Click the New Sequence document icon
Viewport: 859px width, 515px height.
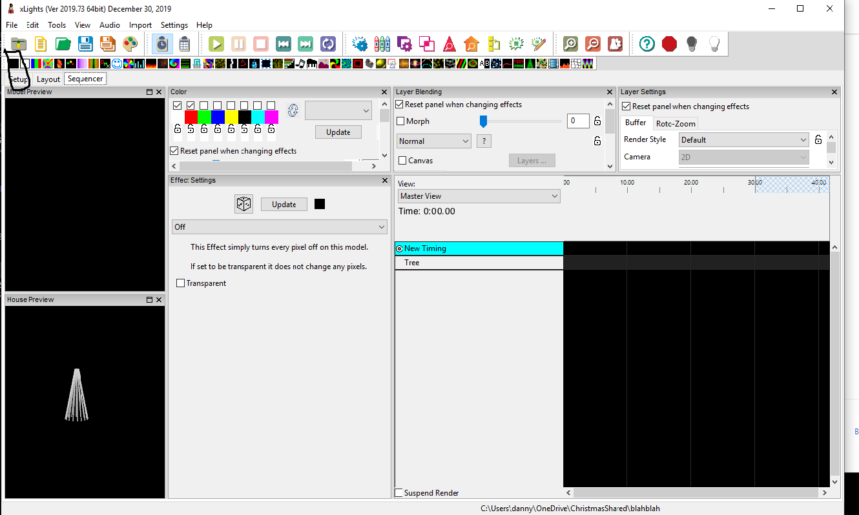click(x=41, y=44)
